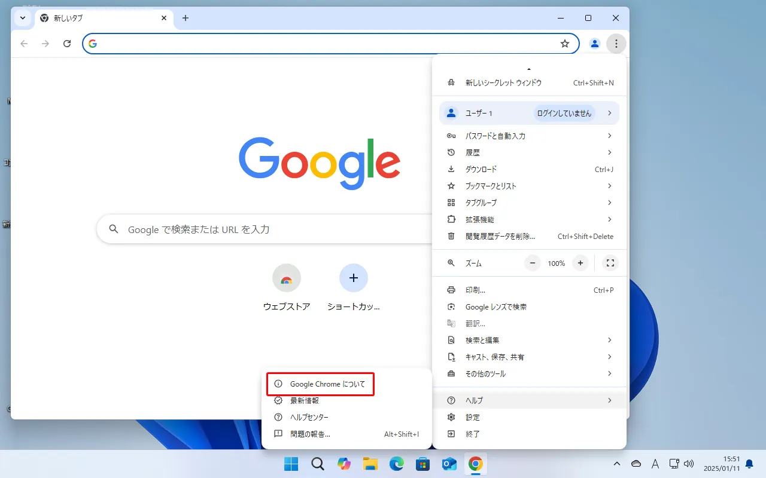Select 閲覧履歴データを削除...

[529, 236]
